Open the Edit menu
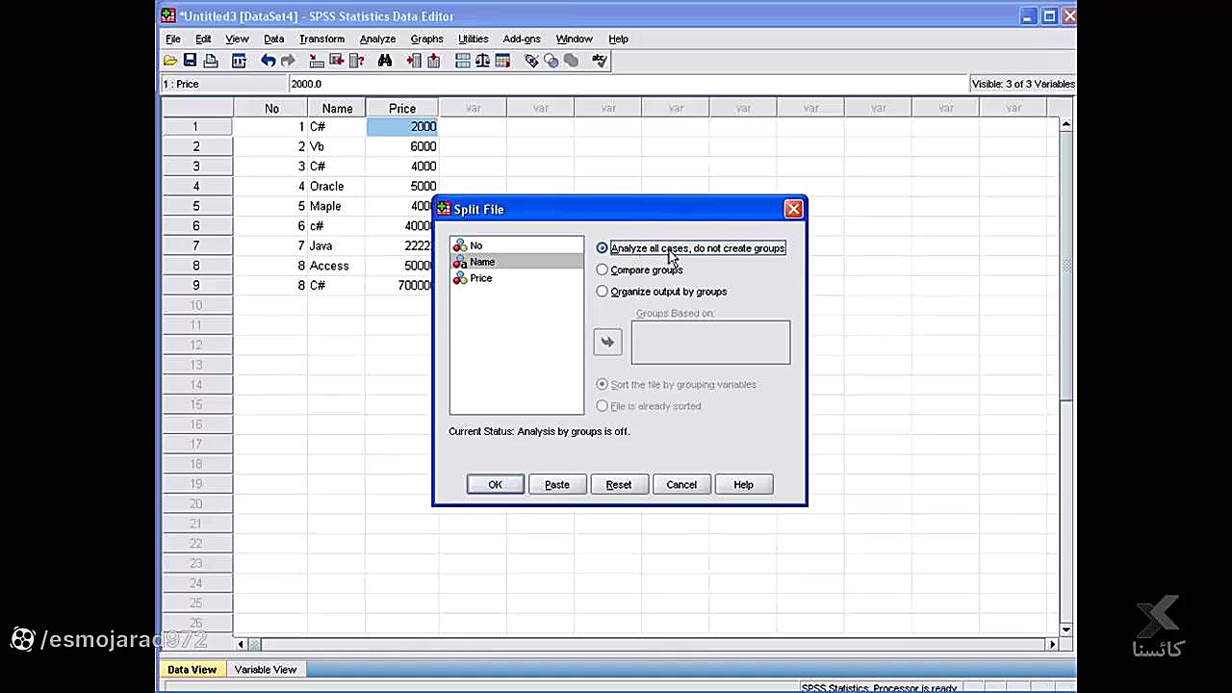Screen dimensions: 1232x693 click(x=203, y=38)
